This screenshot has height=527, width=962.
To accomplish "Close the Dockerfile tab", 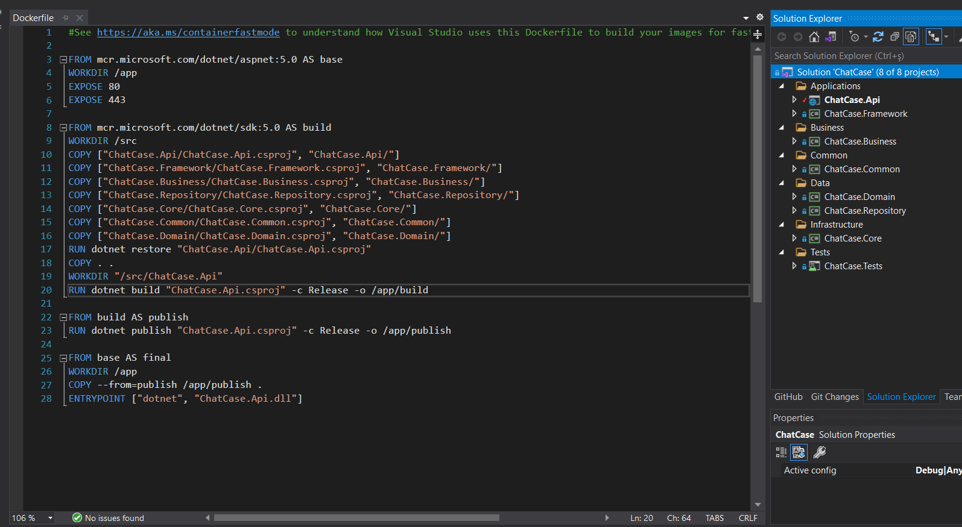I will coord(79,18).
